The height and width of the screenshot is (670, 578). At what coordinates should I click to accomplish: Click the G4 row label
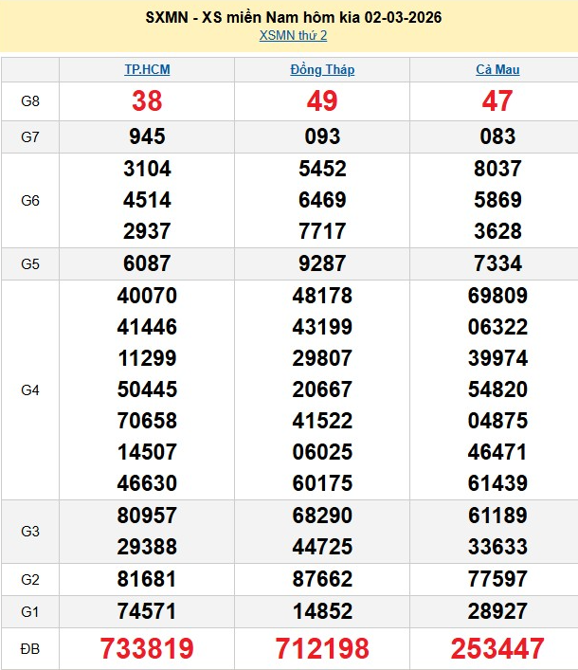pos(30,389)
